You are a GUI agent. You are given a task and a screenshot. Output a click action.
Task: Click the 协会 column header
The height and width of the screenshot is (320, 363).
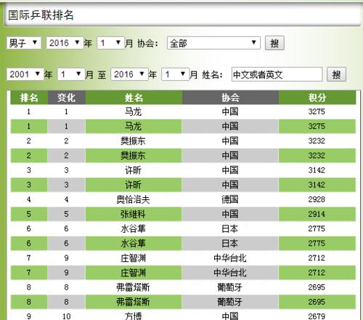click(230, 97)
